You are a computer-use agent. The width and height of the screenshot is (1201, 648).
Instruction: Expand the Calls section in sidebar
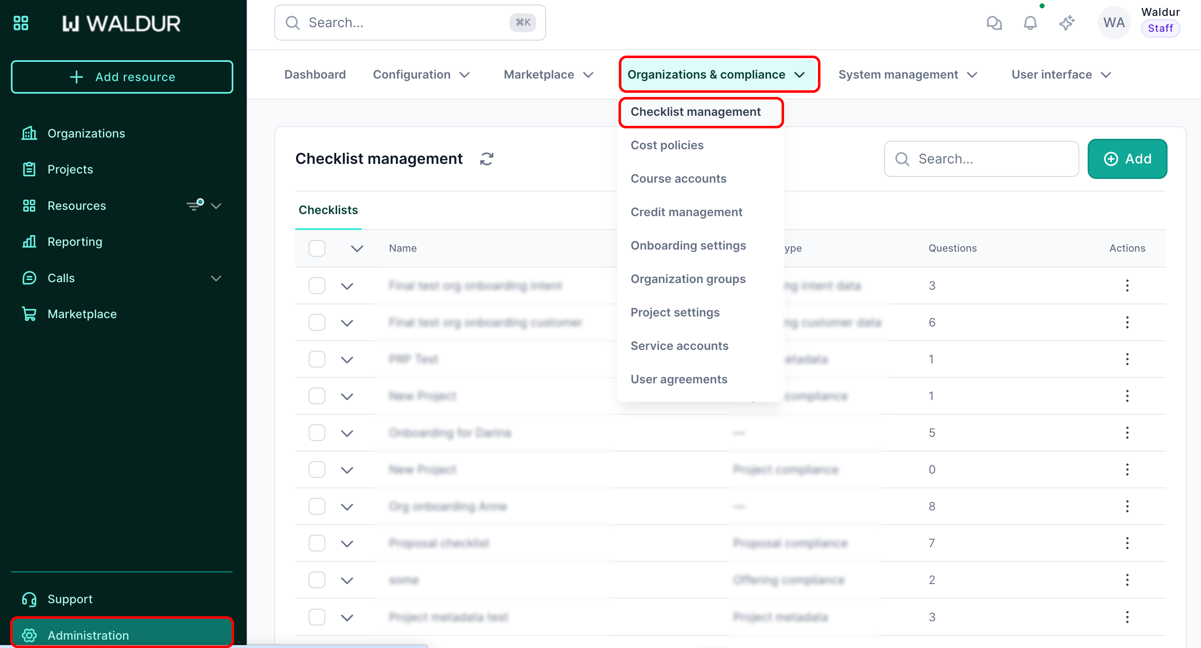click(x=216, y=278)
